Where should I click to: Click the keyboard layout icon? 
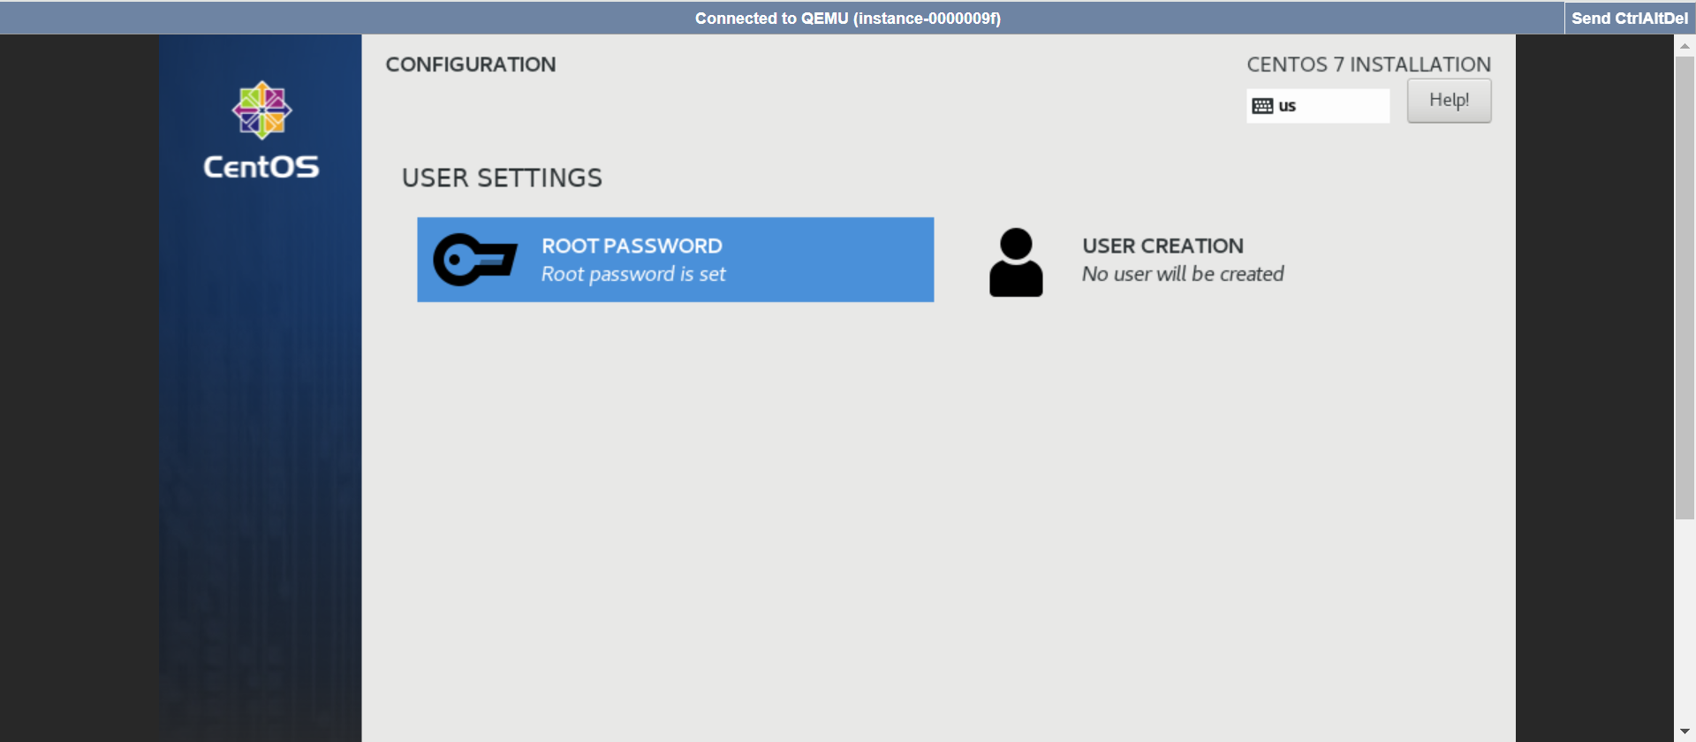click(1262, 106)
